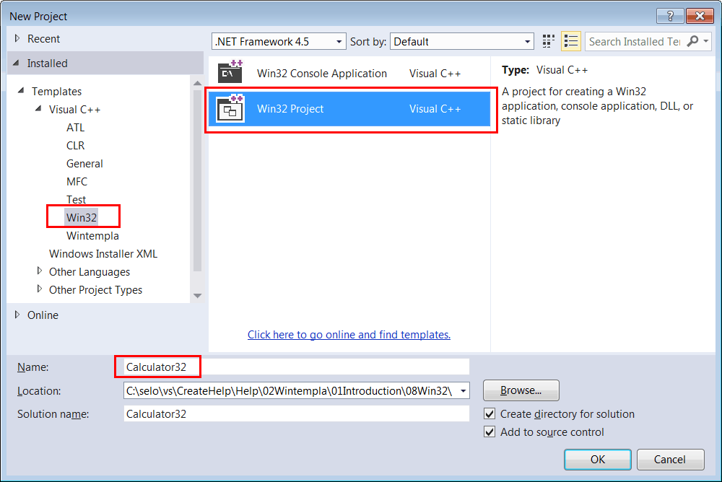This screenshot has height=482, width=722.
Task: Select the Win32 template category
Action: coord(82,217)
